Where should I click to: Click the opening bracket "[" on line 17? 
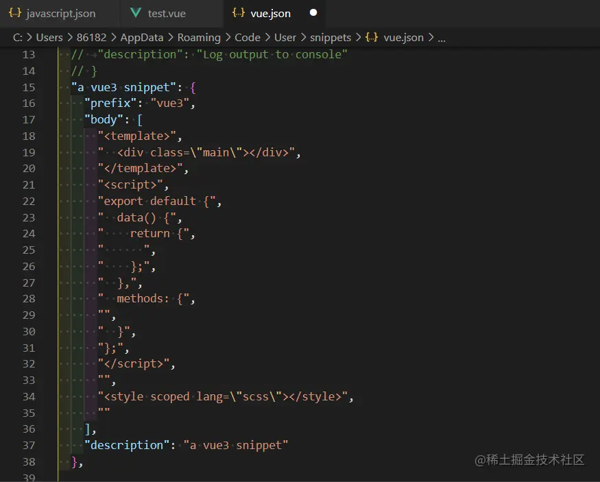point(140,120)
